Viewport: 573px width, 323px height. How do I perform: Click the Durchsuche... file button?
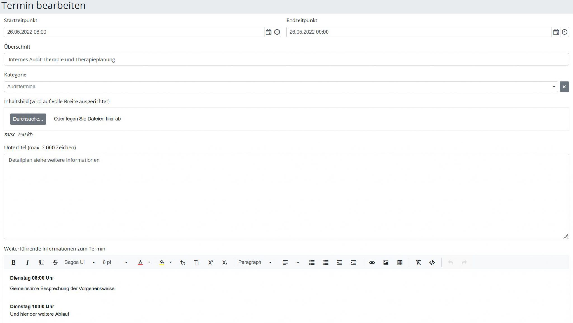pyautogui.click(x=28, y=119)
